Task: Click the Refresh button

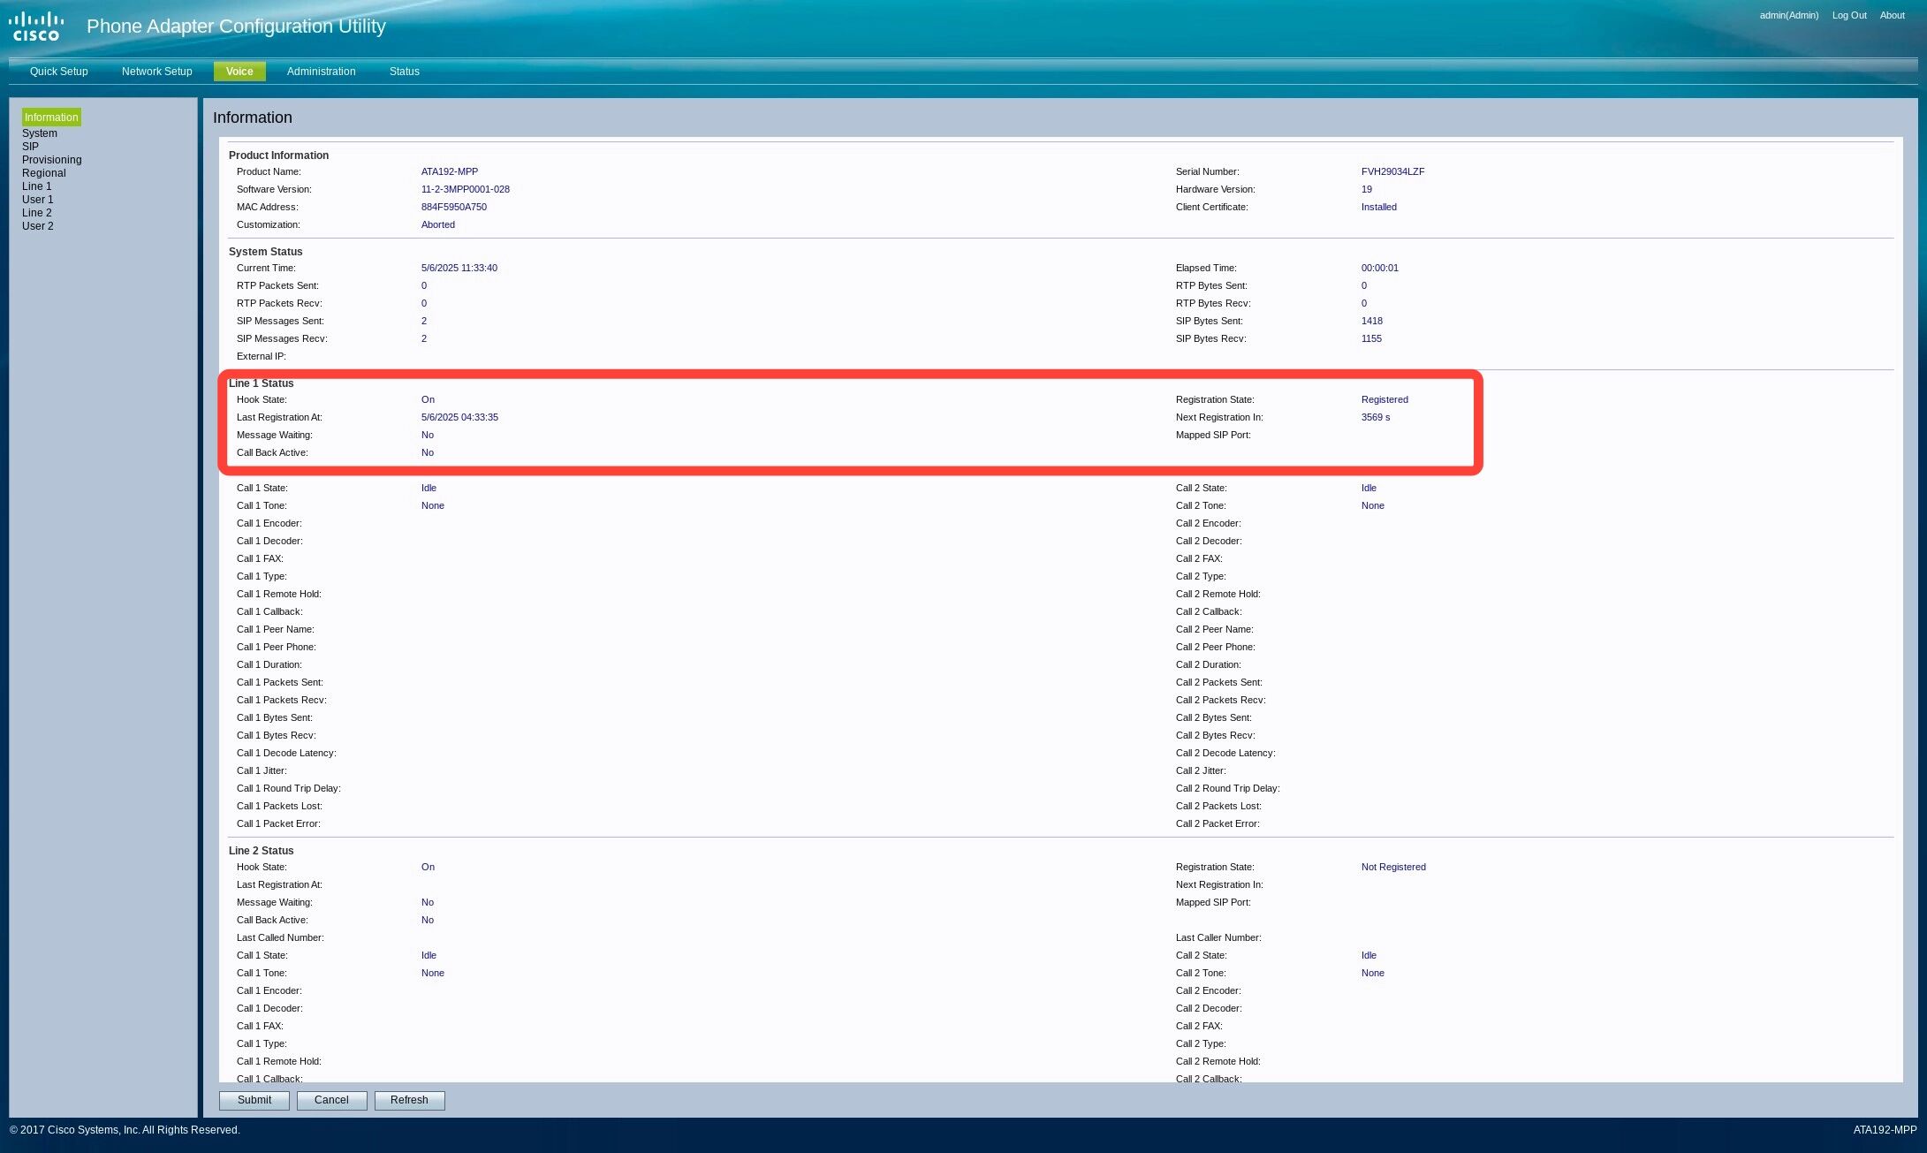Action: click(x=409, y=1100)
